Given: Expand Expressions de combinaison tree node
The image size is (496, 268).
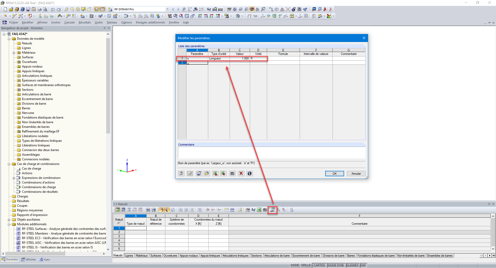Looking at the screenshot, I should (x=14, y=178).
